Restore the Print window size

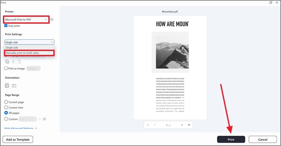tap(270, 3)
